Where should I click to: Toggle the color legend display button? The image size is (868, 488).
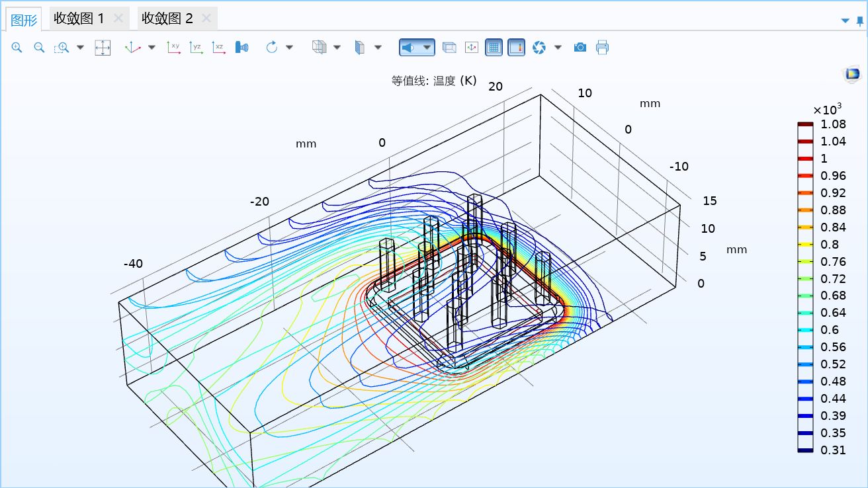(517, 48)
